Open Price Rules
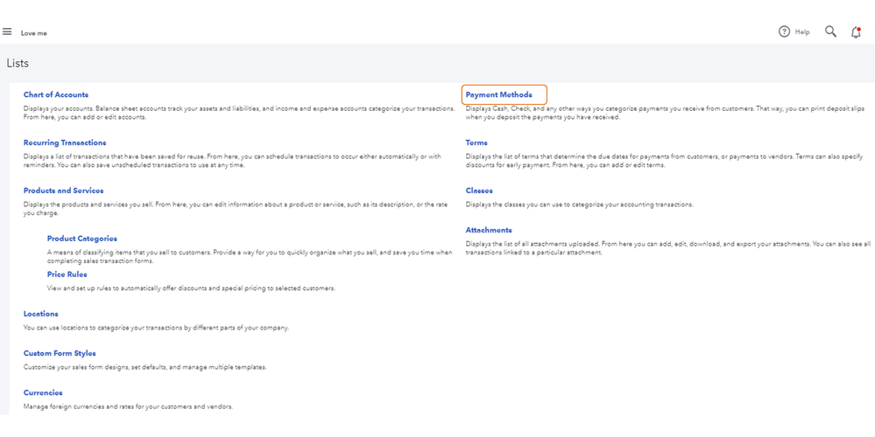 (x=67, y=274)
